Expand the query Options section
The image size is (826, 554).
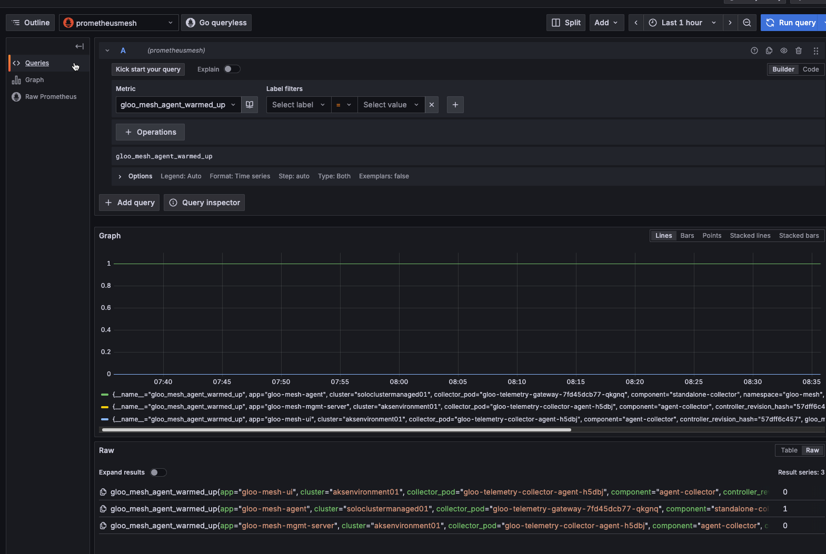click(x=120, y=176)
